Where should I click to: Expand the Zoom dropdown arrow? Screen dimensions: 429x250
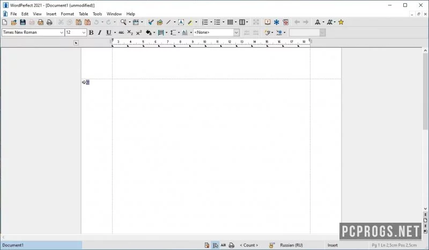click(x=129, y=22)
